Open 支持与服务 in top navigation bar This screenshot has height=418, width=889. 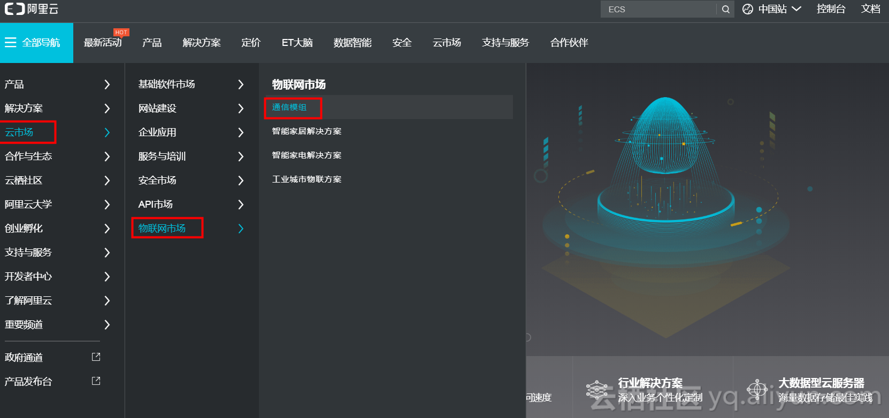coord(505,43)
